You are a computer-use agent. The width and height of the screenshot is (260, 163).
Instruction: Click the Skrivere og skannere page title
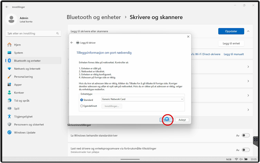point(156,17)
